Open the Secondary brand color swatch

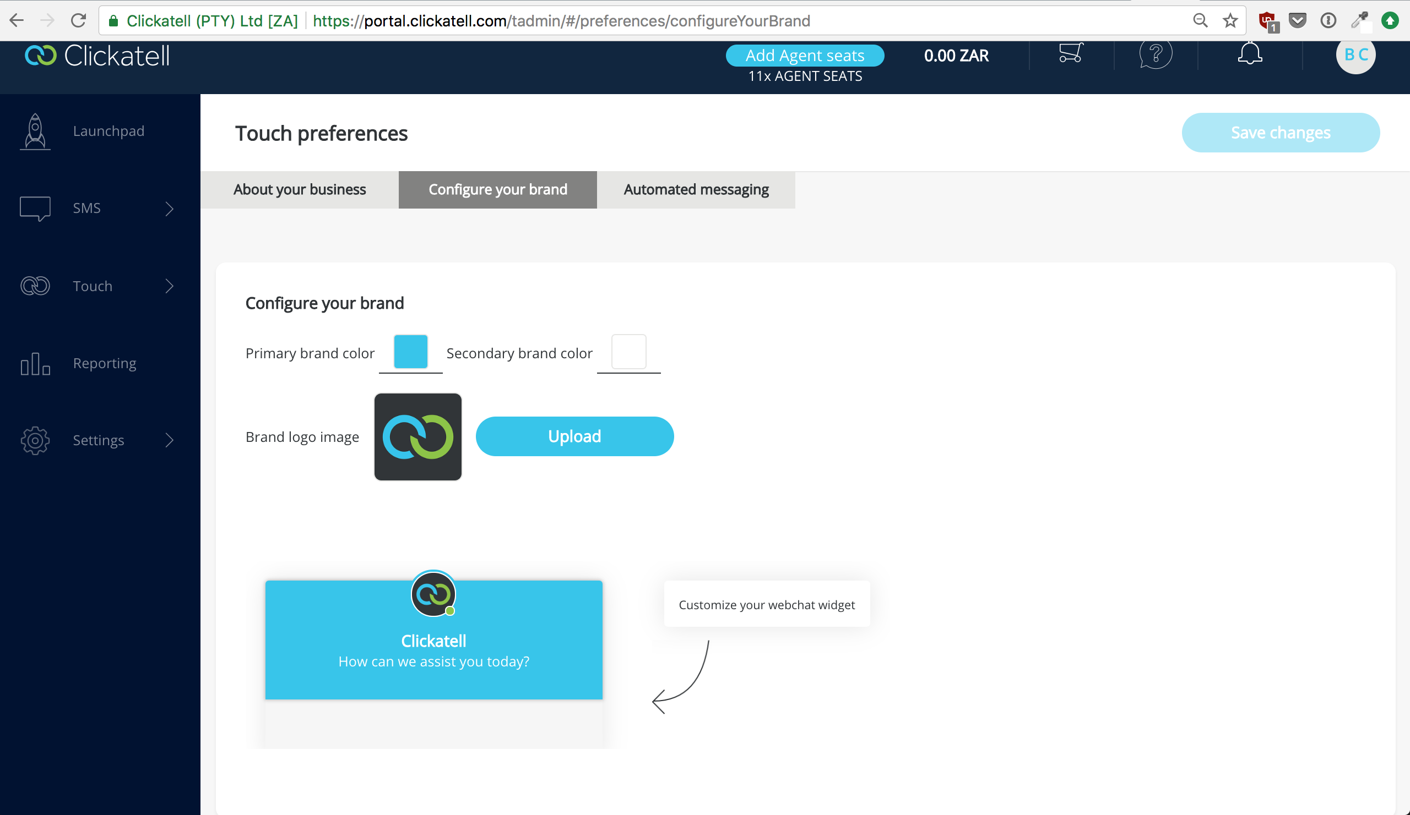click(628, 352)
